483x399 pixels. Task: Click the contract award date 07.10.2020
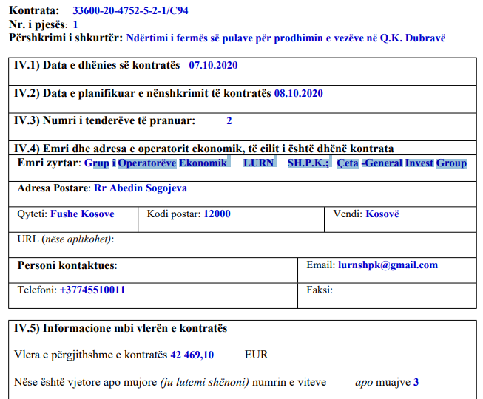[x=213, y=66]
